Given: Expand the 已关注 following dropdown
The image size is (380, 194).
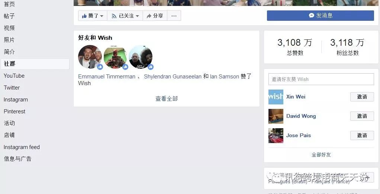Looking at the screenshot, I should (125, 16).
